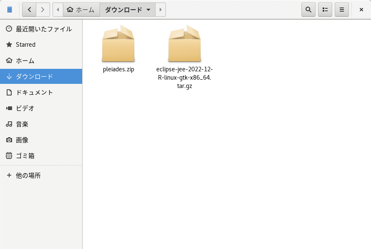The image size is (371, 249).
Task: Navigate to ホーム in the path bar
Action: click(x=81, y=10)
